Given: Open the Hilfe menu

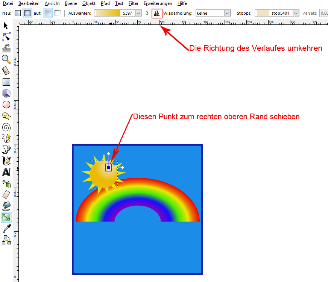Looking at the screenshot, I should [x=182, y=3].
